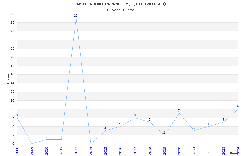
Task: Click the y-axis tick label 18
Action: click(12, 66)
